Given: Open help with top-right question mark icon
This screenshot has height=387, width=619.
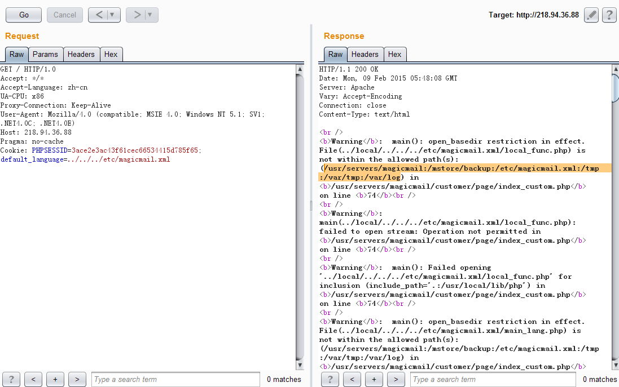Looking at the screenshot, I should click(609, 15).
